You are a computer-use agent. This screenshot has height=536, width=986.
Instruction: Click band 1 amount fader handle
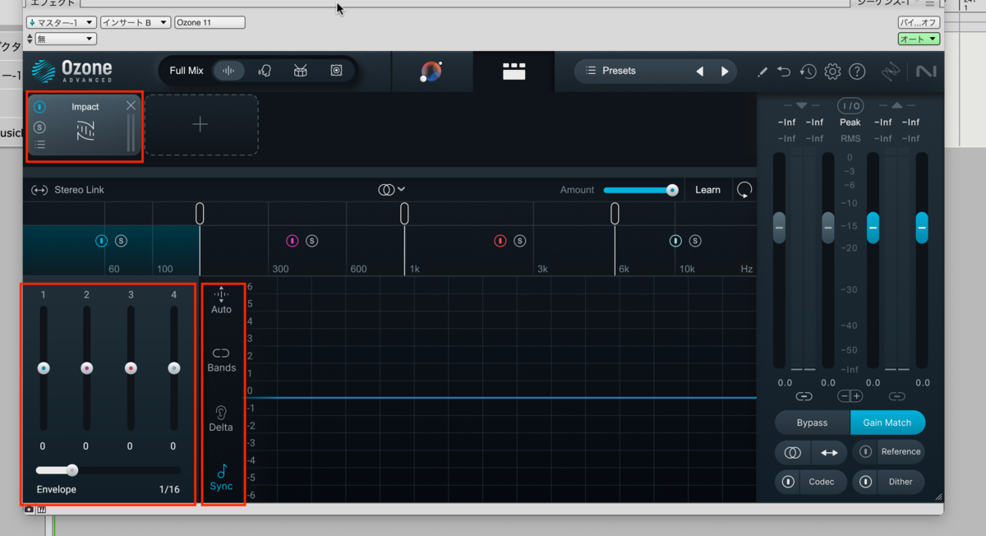pos(44,368)
